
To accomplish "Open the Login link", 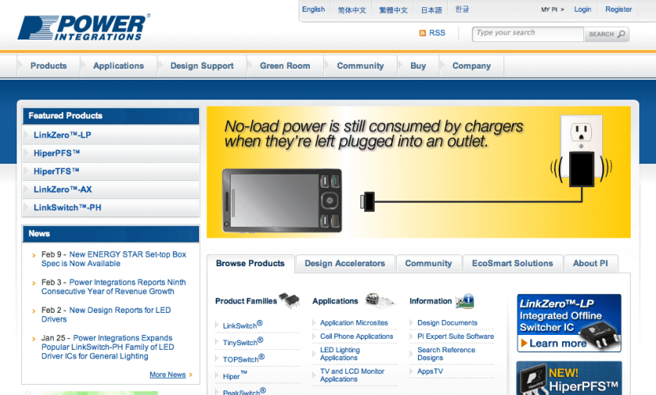I will [x=582, y=9].
